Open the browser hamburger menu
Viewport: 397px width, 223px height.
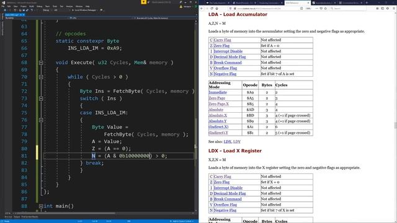click(x=394, y=8)
